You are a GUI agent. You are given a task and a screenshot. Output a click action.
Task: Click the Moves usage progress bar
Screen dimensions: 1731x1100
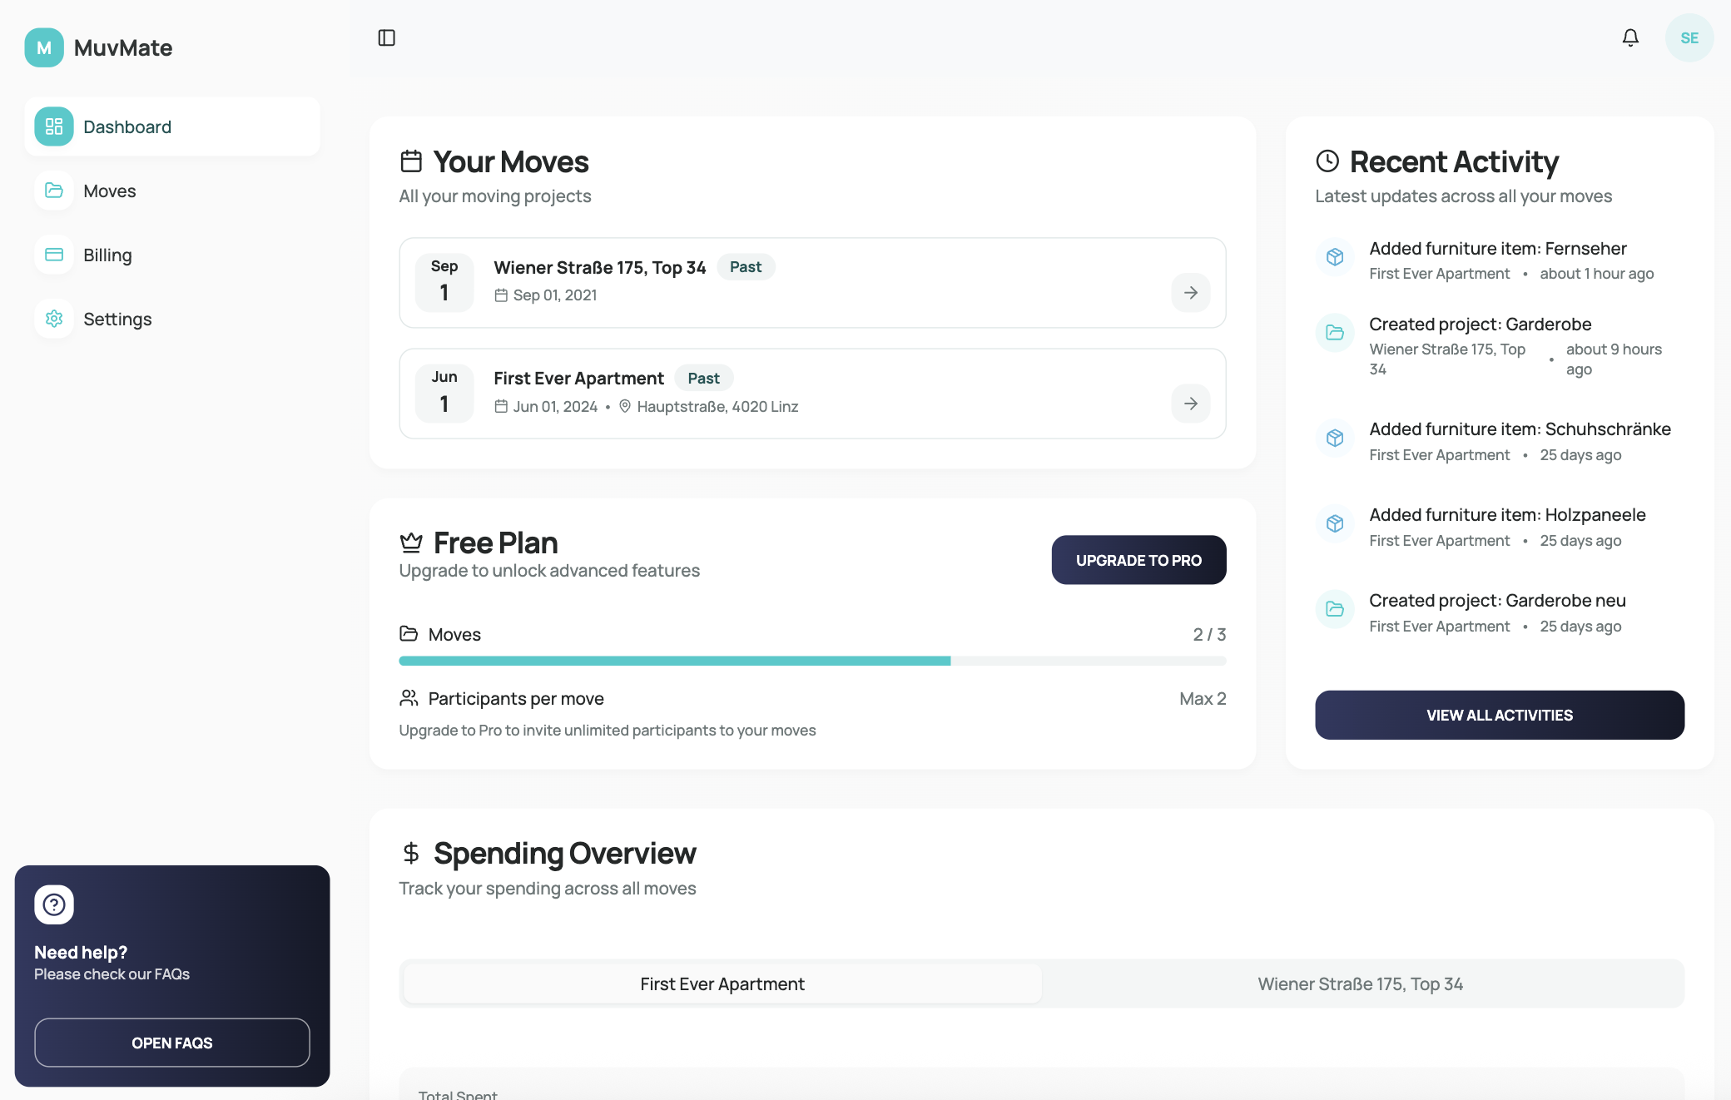(811, 661)
